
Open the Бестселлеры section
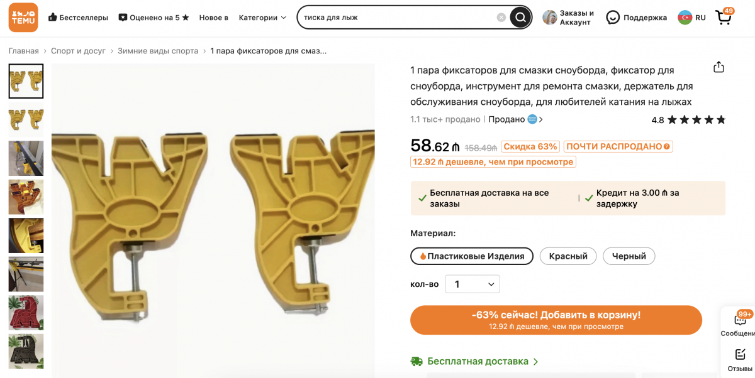78,18
